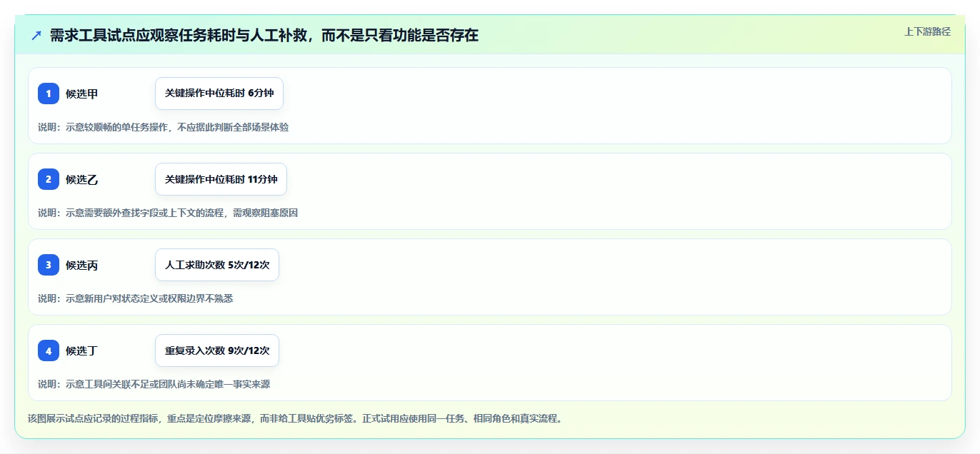This screenshot has height=454, width=980.
Task: Click the 上下游路径 label
Action: pos(927,31)
